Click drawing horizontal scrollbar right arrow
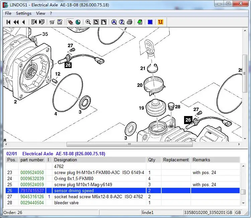251x218 pixels. tap(239, 144)
